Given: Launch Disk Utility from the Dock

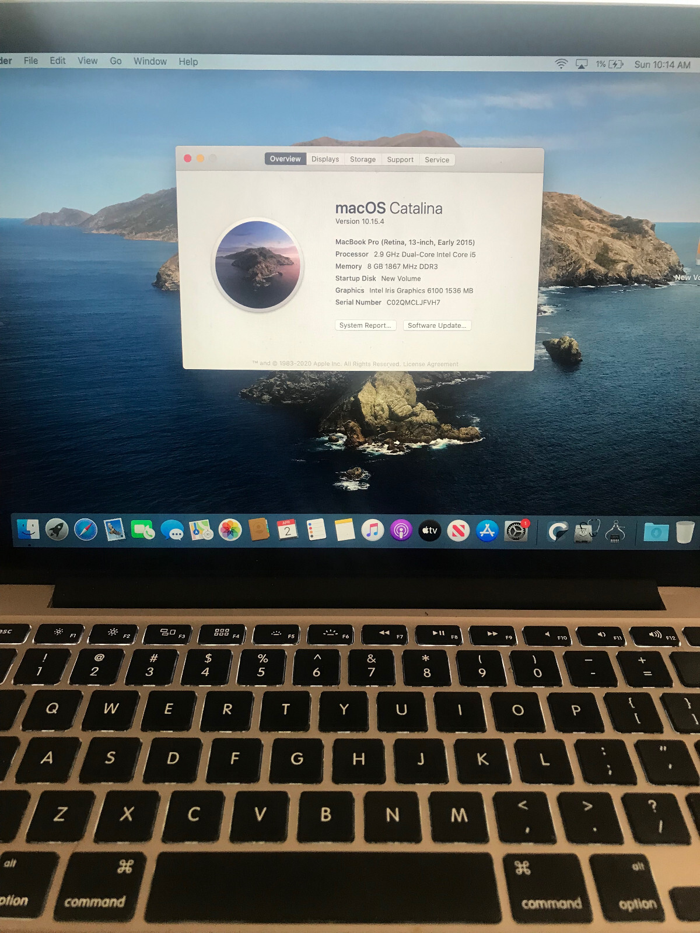Looking at the screenshot, I should [586, 531].
